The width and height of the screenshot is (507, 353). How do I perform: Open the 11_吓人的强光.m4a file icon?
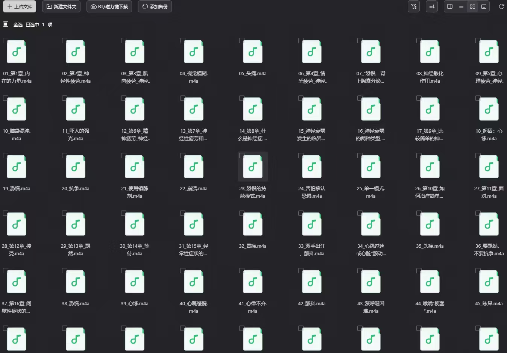(x=76, y=109)
